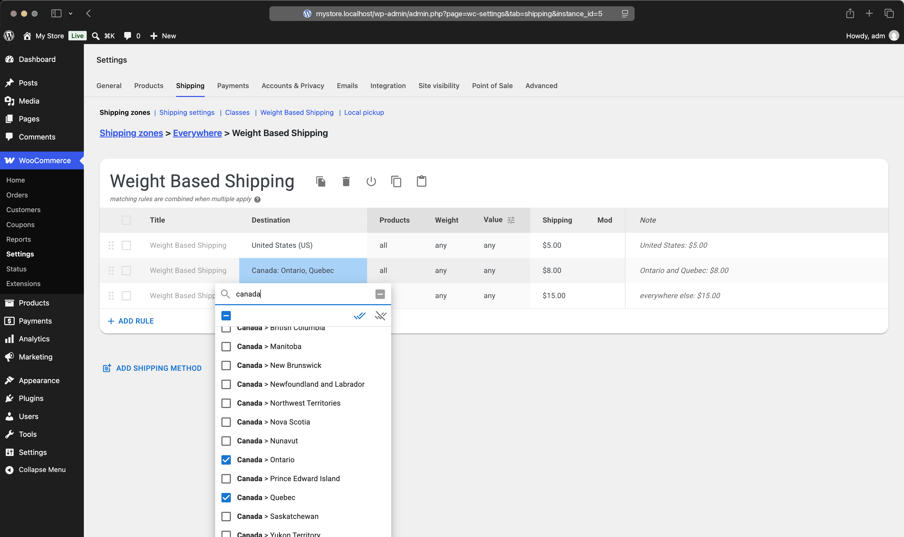Click ADD SHIPPING METHOD button
The height and width of the screenshot is (537, 904).
pyautogui.click(x=152, y=368)
